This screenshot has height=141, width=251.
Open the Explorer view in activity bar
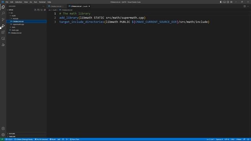point(3,7)
